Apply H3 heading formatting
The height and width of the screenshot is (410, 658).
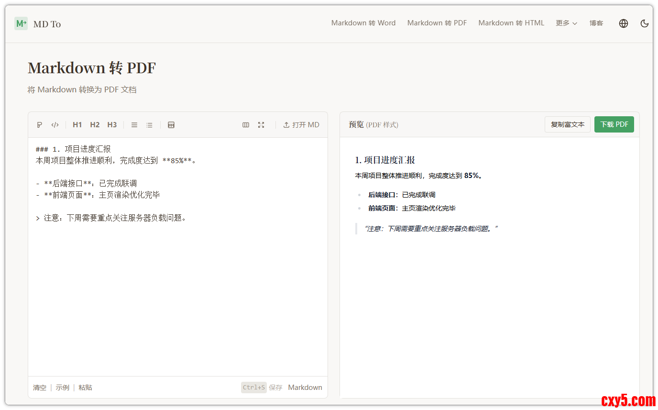pyautogui.click(x=112, y=125)
